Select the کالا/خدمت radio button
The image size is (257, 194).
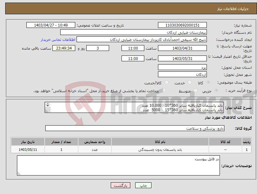tap(166, 82)
